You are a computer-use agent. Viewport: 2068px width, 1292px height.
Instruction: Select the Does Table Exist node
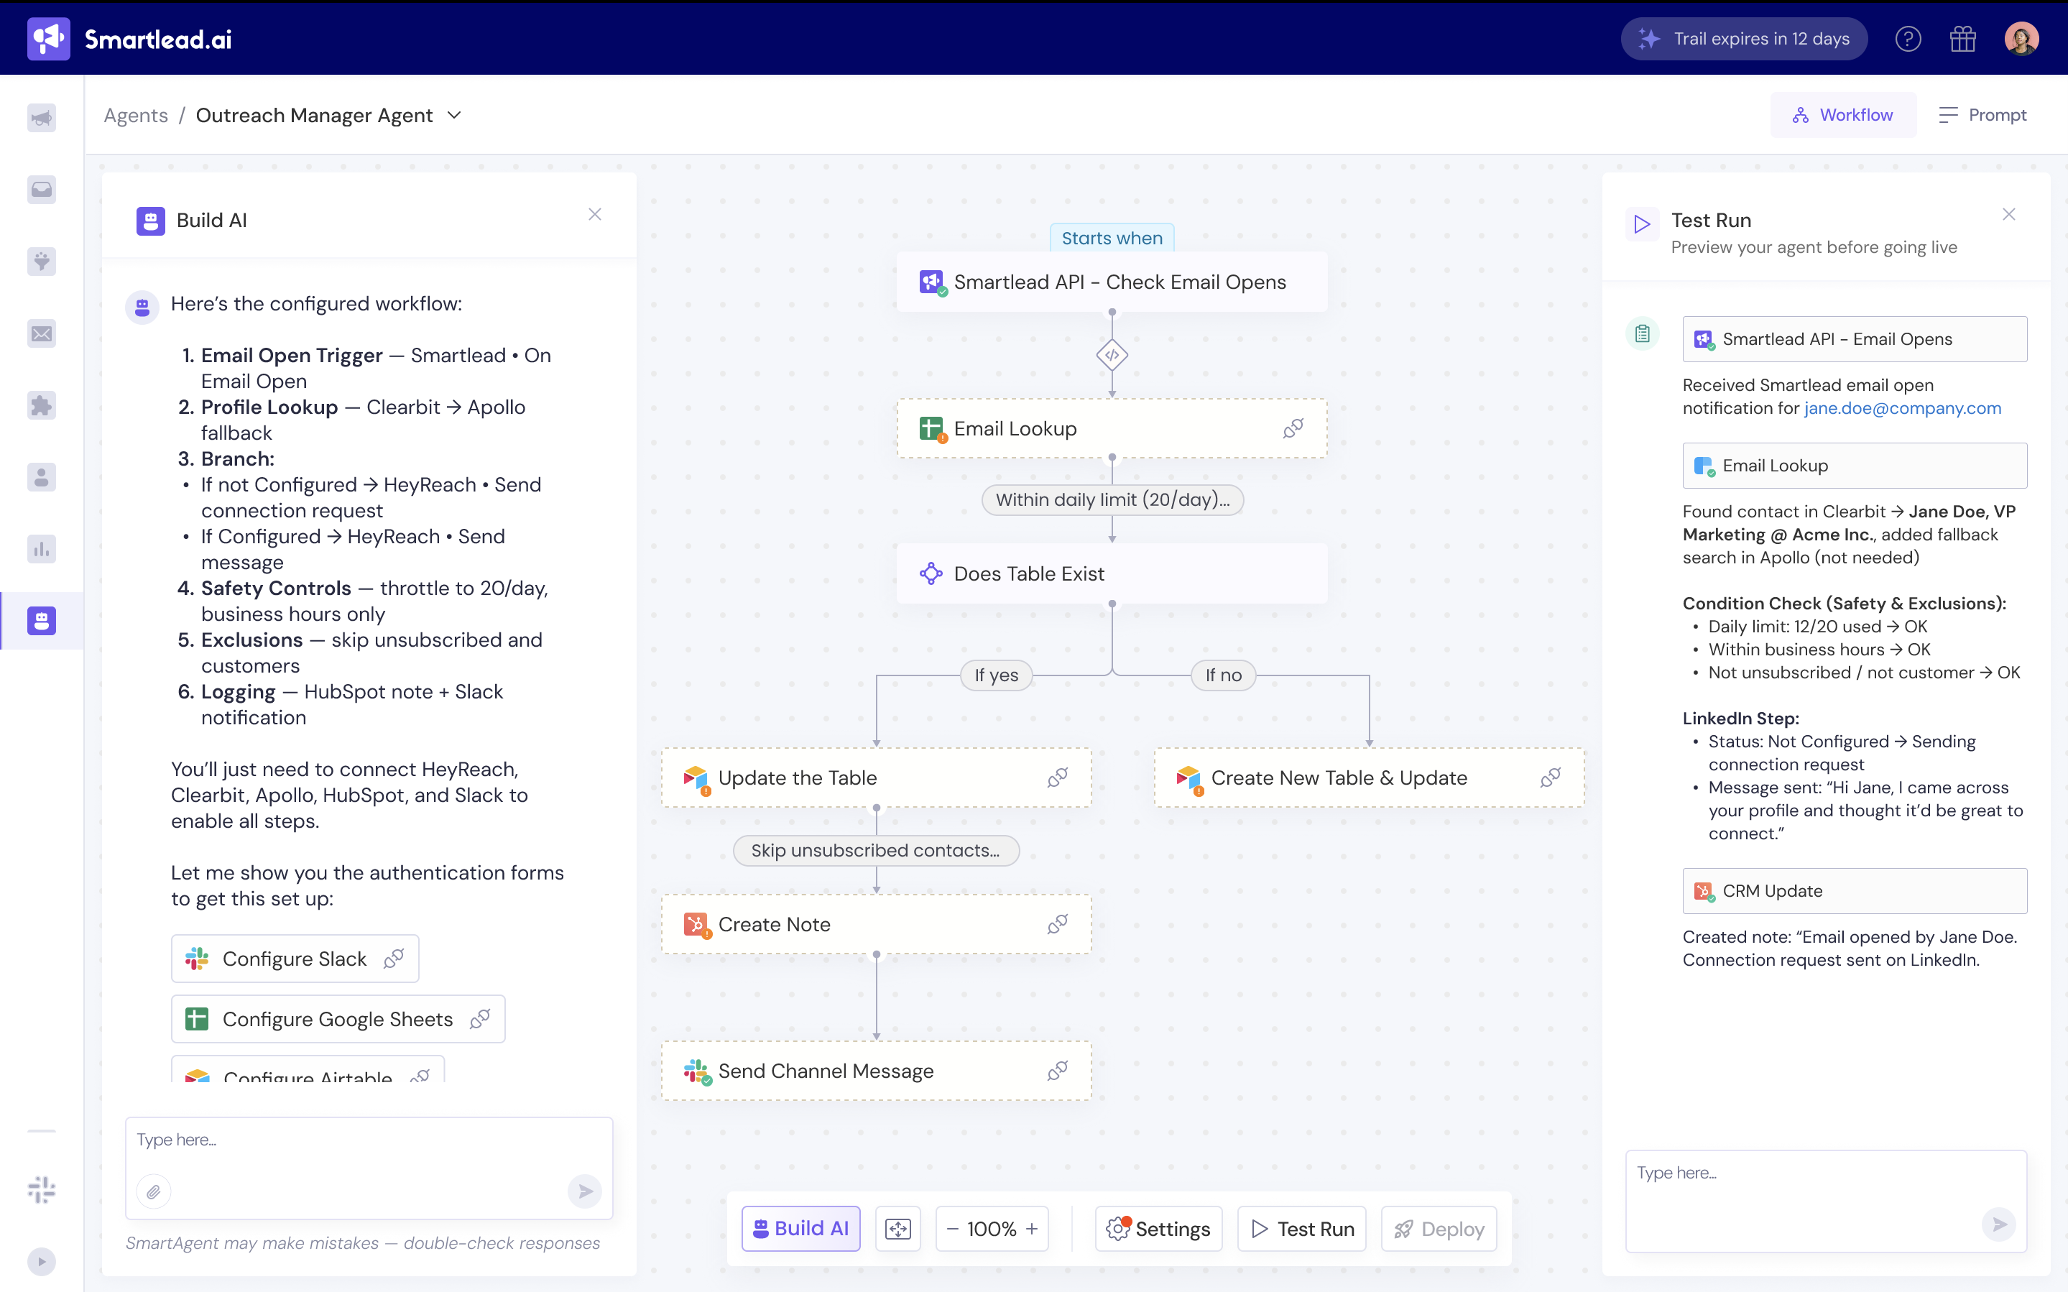click(1112, 573)
